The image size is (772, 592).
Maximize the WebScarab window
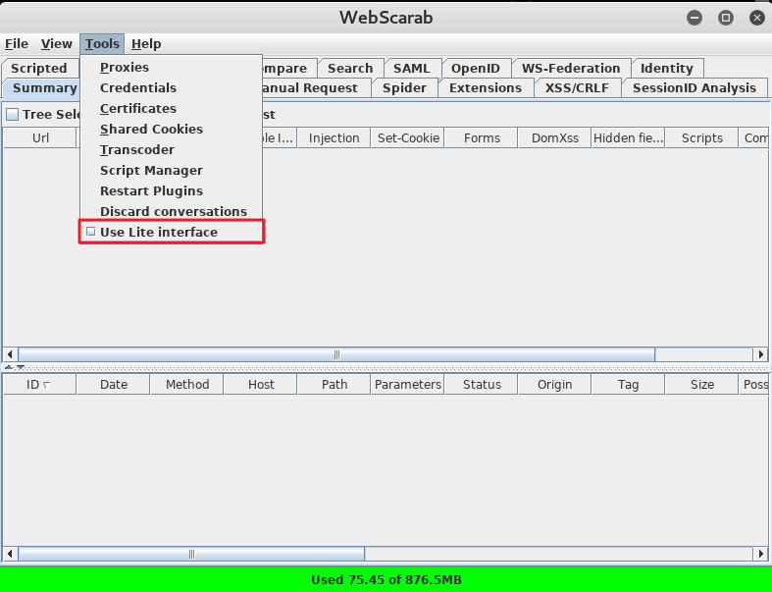725,18
